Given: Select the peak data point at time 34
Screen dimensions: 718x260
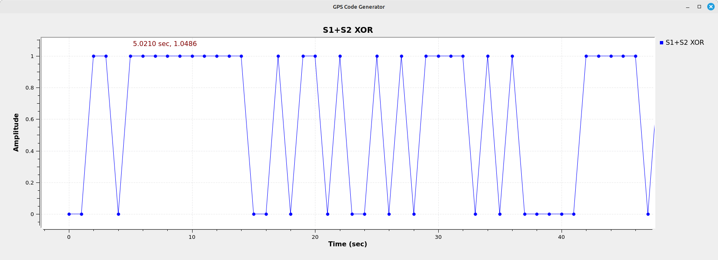Looking at the screenshot, I should [488, 56].
